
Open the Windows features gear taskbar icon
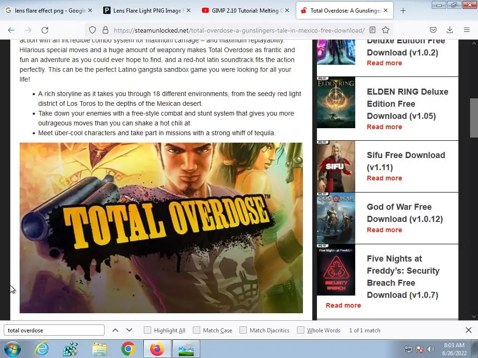pyautogui.click(x=70, y=349)
